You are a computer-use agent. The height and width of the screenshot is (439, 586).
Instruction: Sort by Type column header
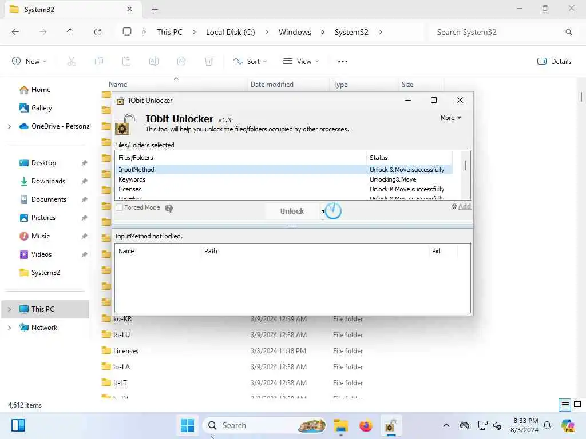click(363, 85)
